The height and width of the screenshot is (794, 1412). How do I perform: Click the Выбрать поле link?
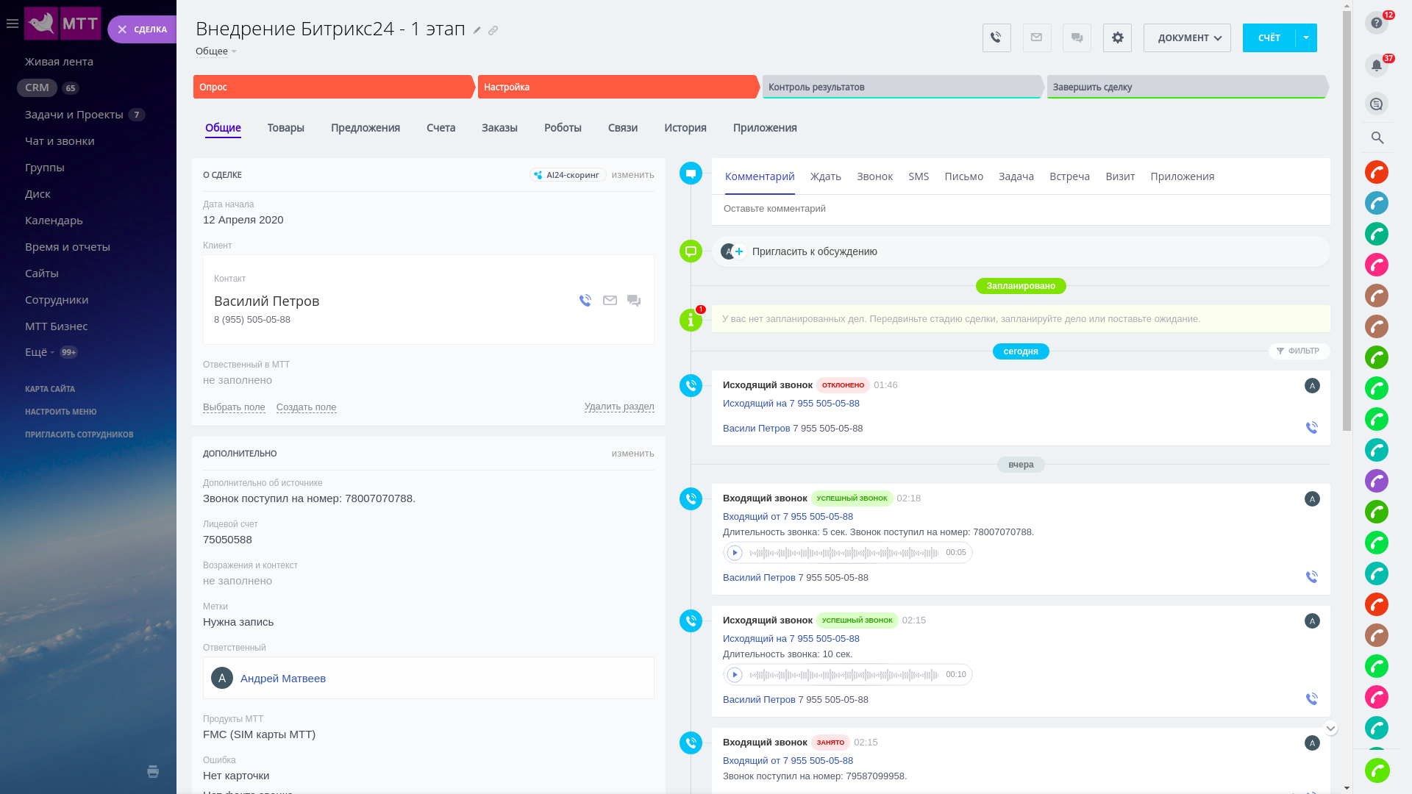(234, 407)
